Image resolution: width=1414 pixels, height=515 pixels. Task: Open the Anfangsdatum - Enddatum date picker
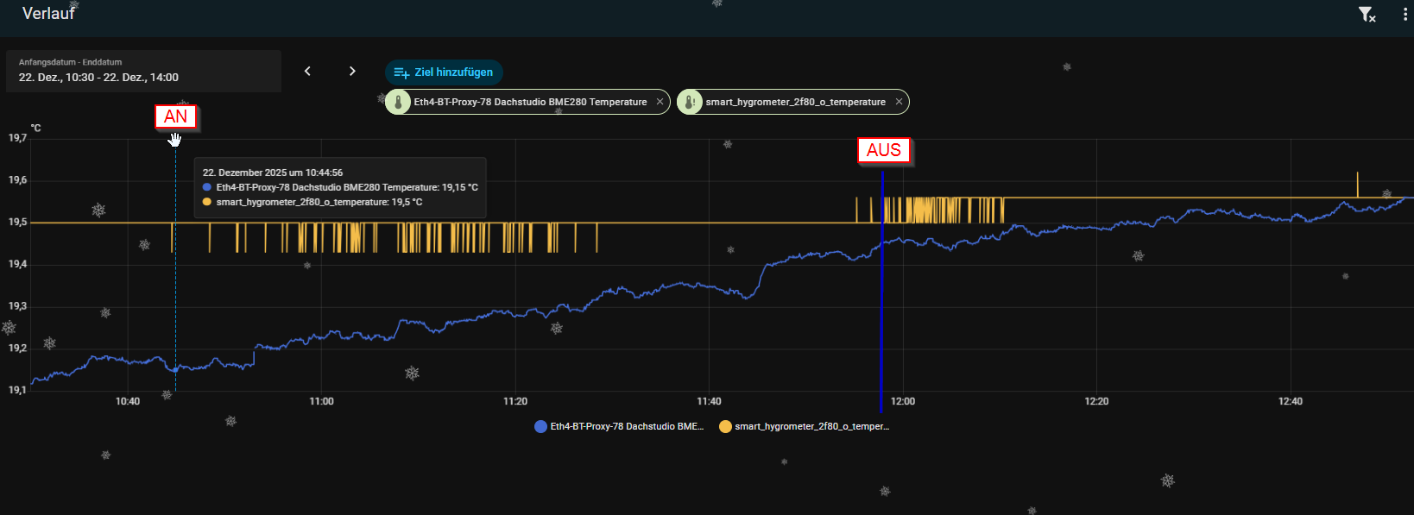(143, 71)
